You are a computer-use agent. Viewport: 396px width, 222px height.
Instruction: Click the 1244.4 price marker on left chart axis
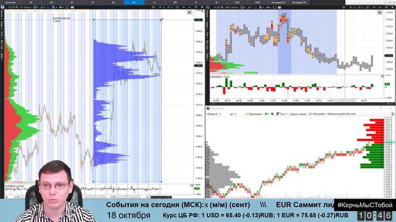click(x=199, y=20)
